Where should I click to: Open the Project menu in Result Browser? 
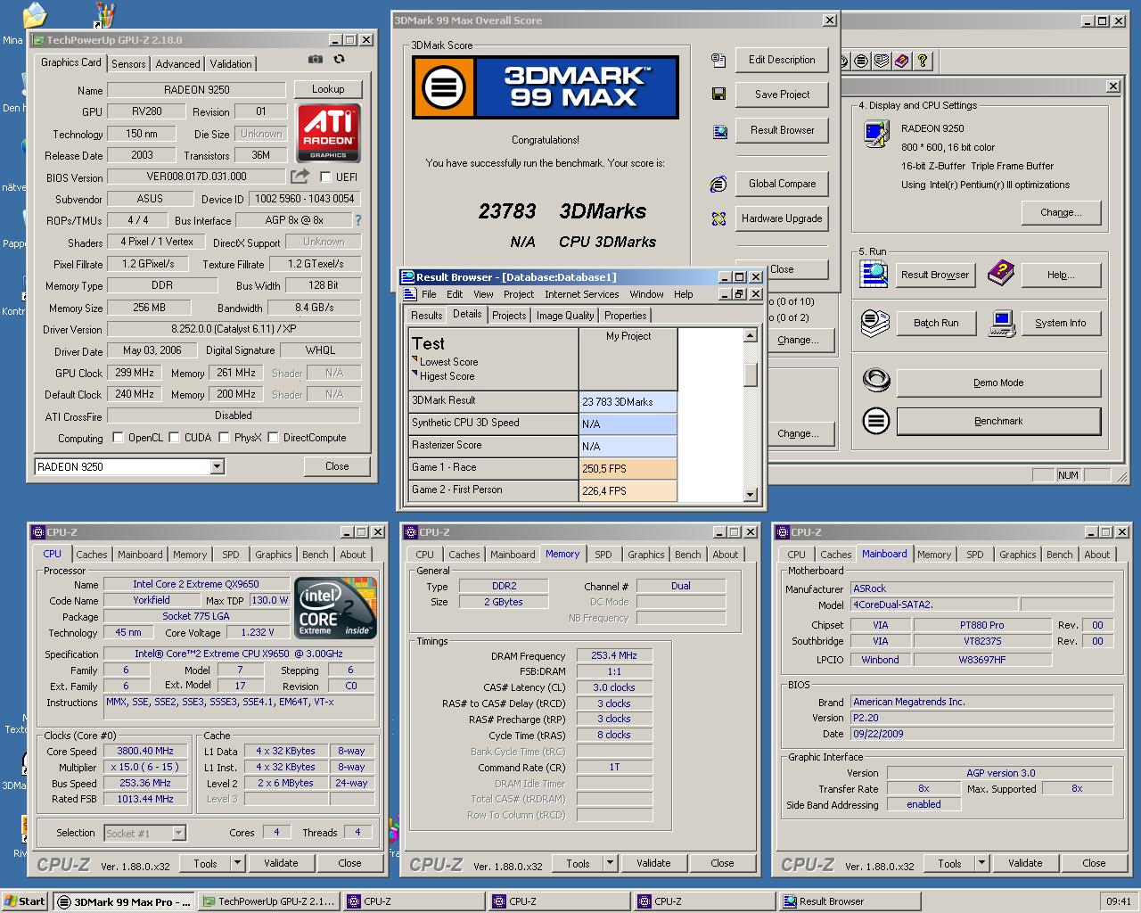[x=519, y=294]
